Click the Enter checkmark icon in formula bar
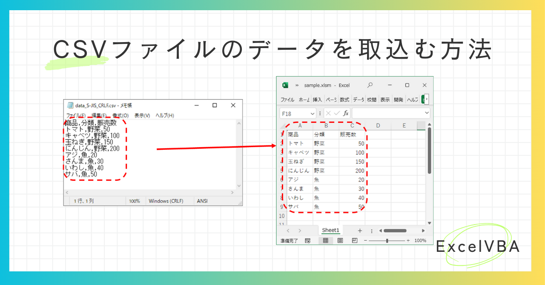 tap(336, 113)
